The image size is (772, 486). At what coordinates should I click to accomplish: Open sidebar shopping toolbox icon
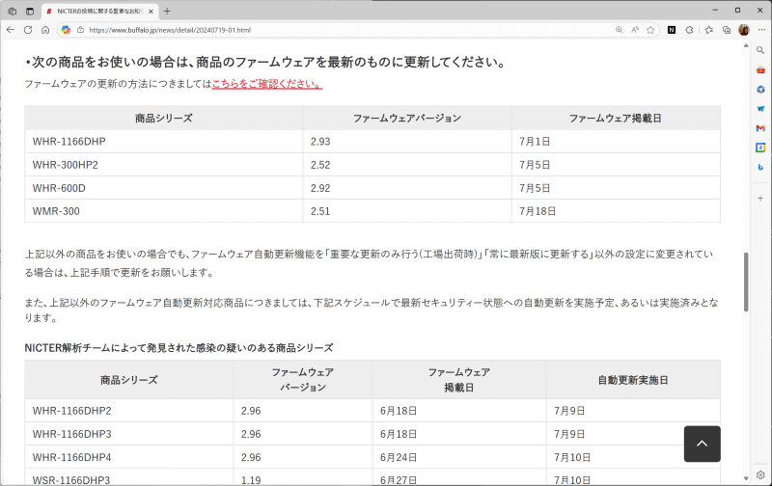click(x=760, y=69)
